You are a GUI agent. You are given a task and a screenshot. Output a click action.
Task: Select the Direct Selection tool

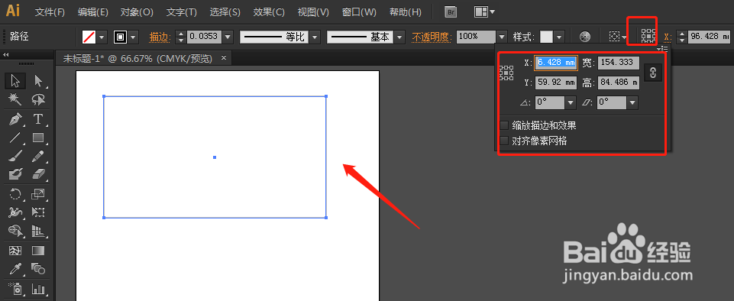tap(38, 81)
